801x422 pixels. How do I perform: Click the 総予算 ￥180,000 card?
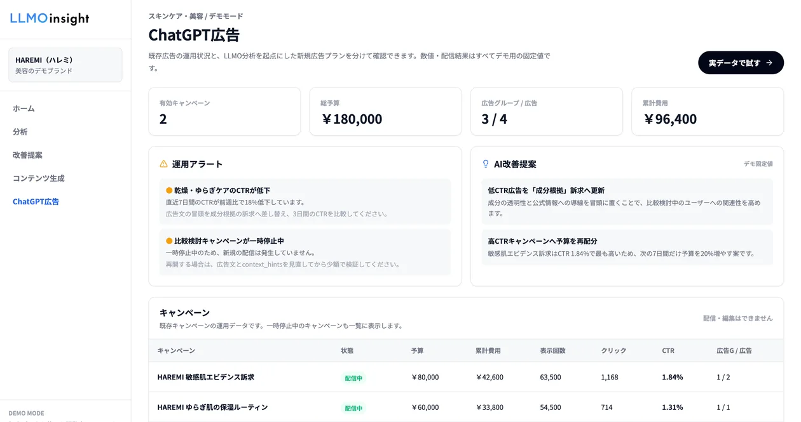pos(385,112)
